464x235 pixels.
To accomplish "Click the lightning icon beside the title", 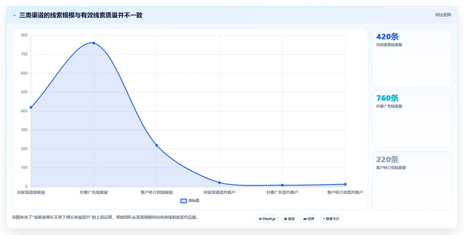I will (x=14, y=15).
